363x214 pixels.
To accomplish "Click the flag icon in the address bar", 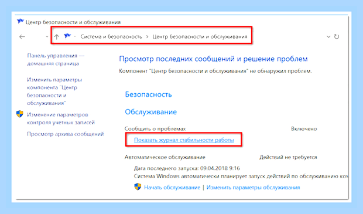I will pyautogui.click(x=67, y=36).
